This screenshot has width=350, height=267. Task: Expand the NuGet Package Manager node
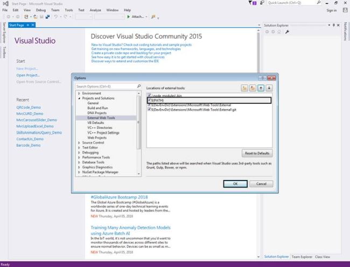click(79, 172)
